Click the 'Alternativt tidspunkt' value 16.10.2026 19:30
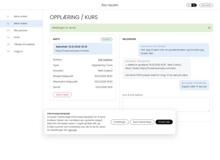The image size is (220, 160). [x=103, y=81]
